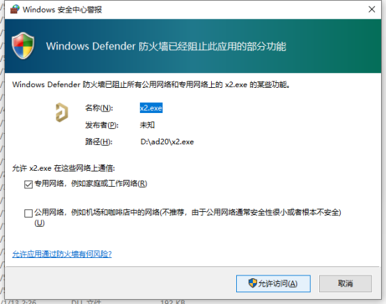This screenshot has width=386, height=304.
Task: Click the 取消 cancel button
Action: pyautogui.click(x=346, y=284)
